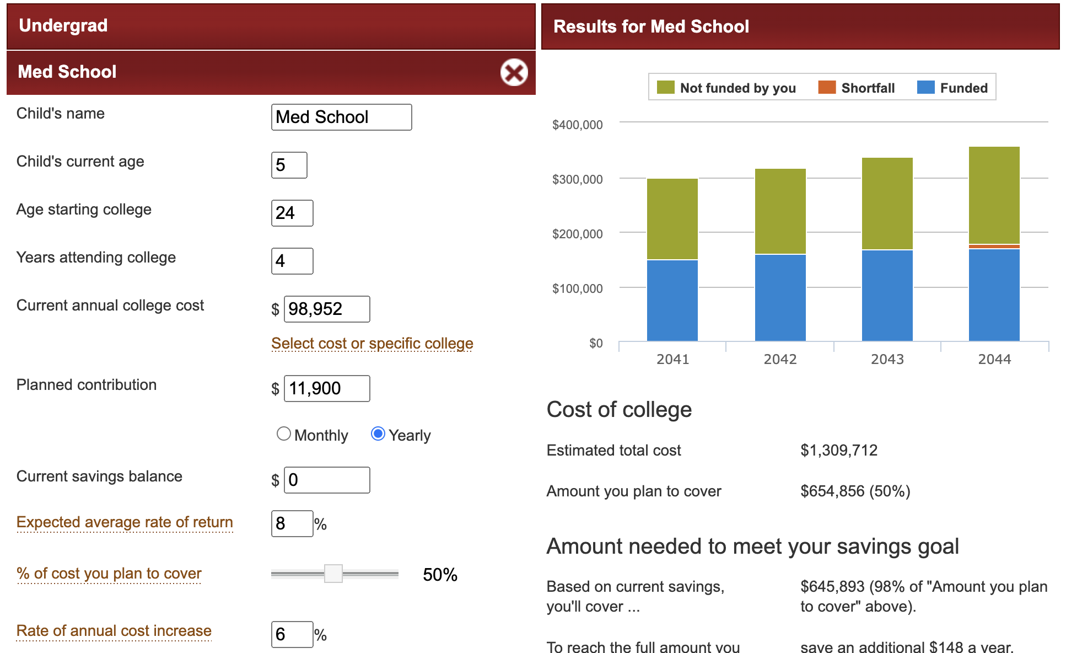Click the Child's current age field
This screenshot has width=1066, height=653.
pos(289,165)
